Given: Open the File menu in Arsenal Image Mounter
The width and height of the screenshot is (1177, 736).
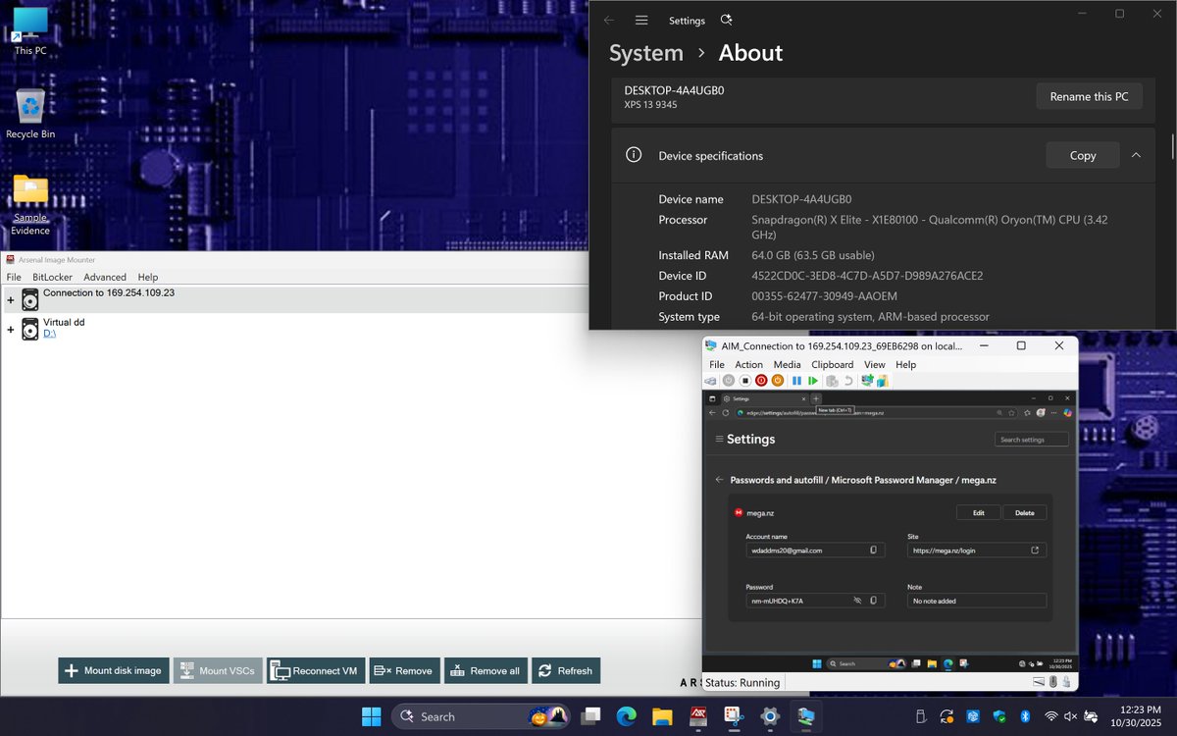Looking at the screenshot, I should tap(14, 277).
